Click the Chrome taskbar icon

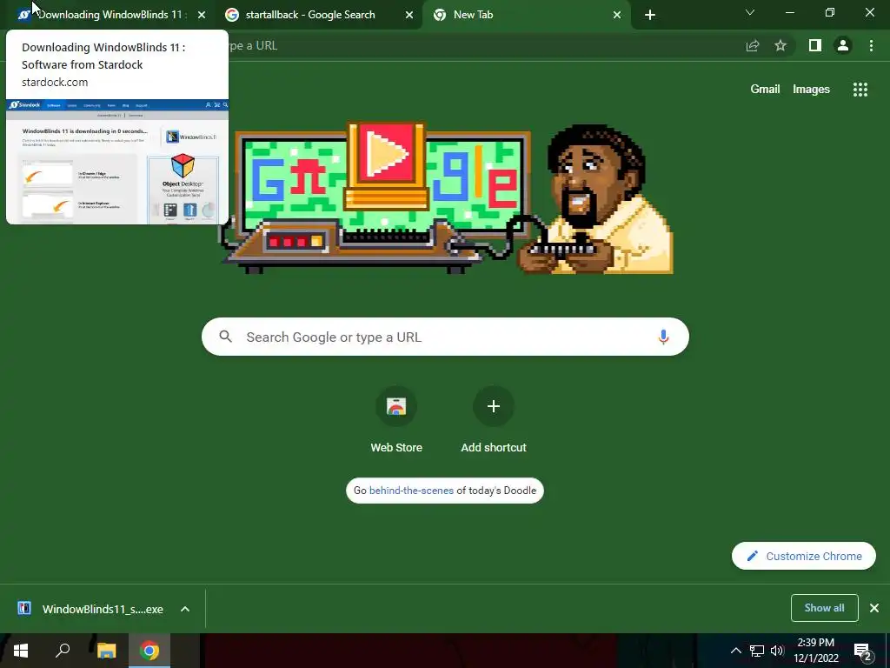[149, 651]
